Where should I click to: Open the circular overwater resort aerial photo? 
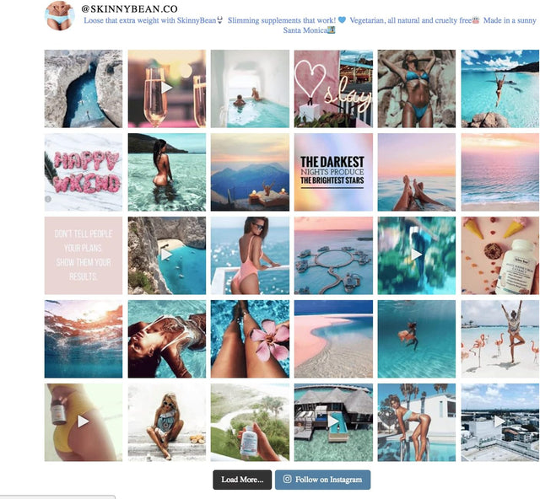[333, 255]
